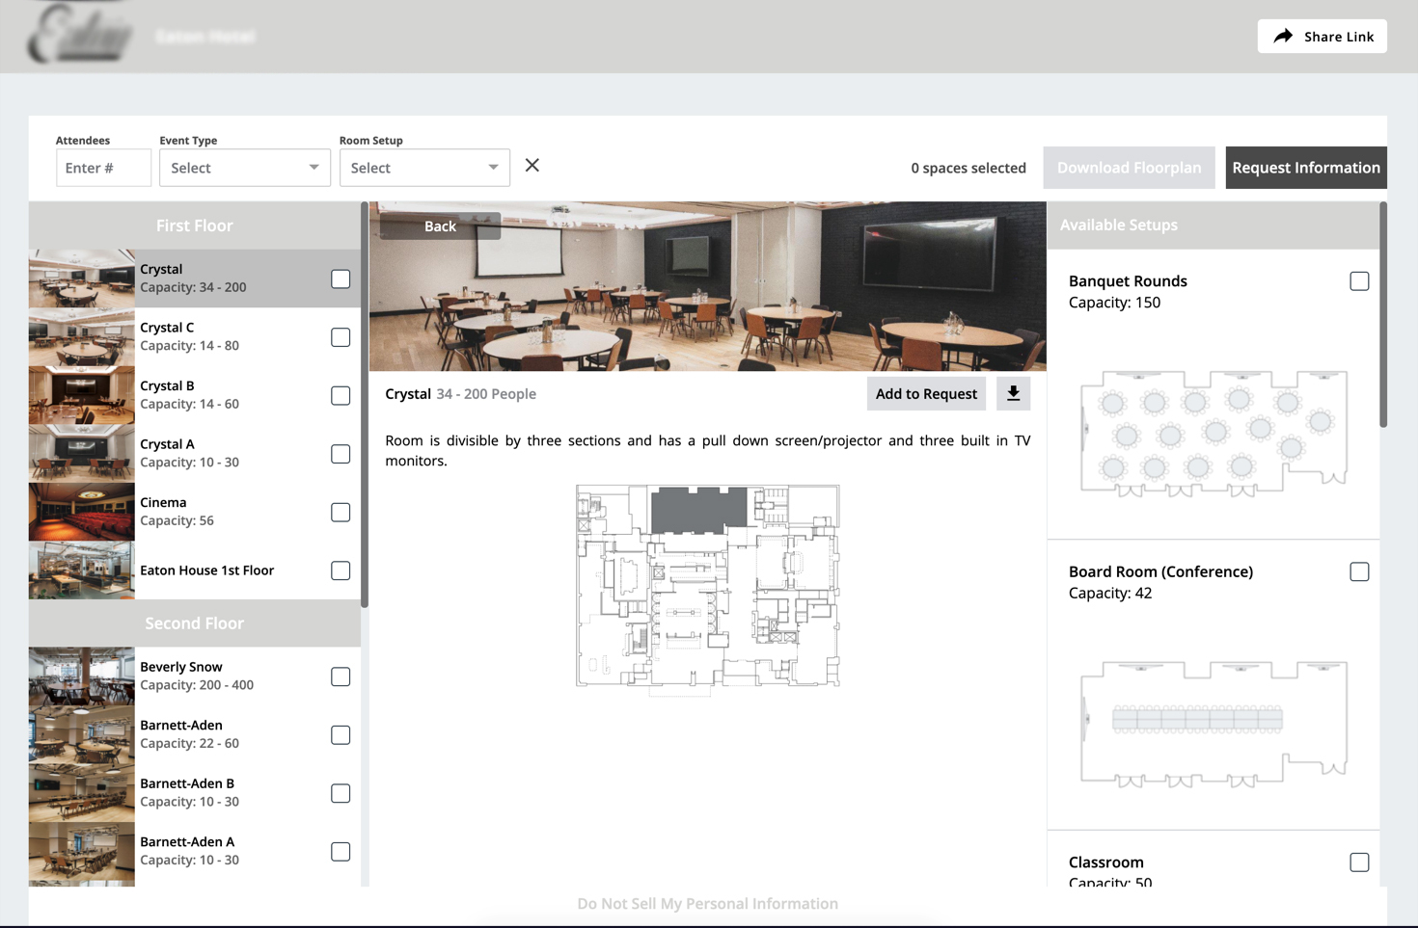The width and height of the screenshot is (1418, 928).
Task: Click the Crystal room hero photo
Action: 708,286
